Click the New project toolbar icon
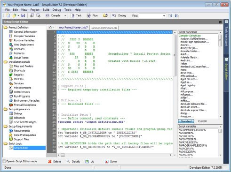The image size is (231, 172). (8, 15)
